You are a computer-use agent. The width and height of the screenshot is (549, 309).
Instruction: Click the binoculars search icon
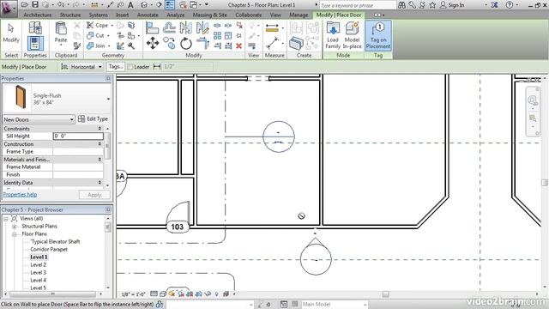pyautogui.click(x=402, y=5)
